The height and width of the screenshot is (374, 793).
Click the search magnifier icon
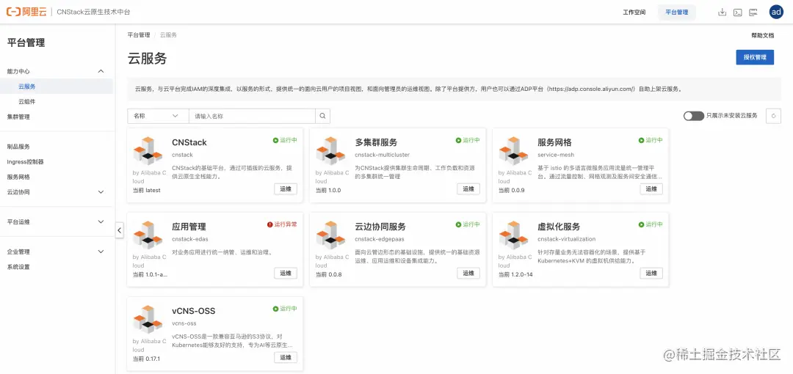pyautogui.click(x=322, y=117)
